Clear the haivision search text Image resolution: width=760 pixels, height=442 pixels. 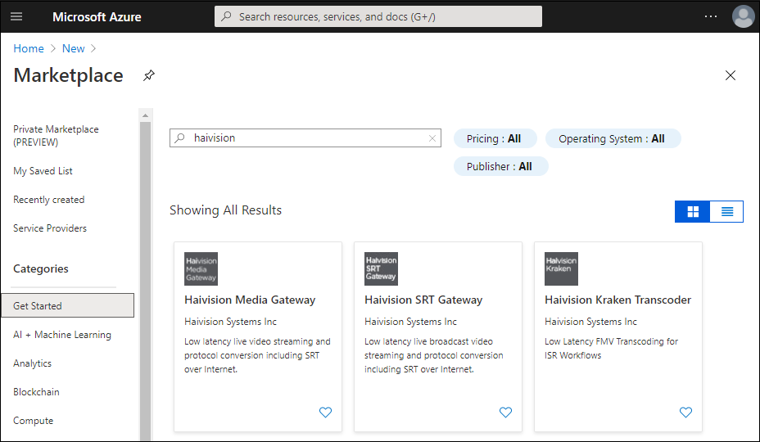click(432, 138)
